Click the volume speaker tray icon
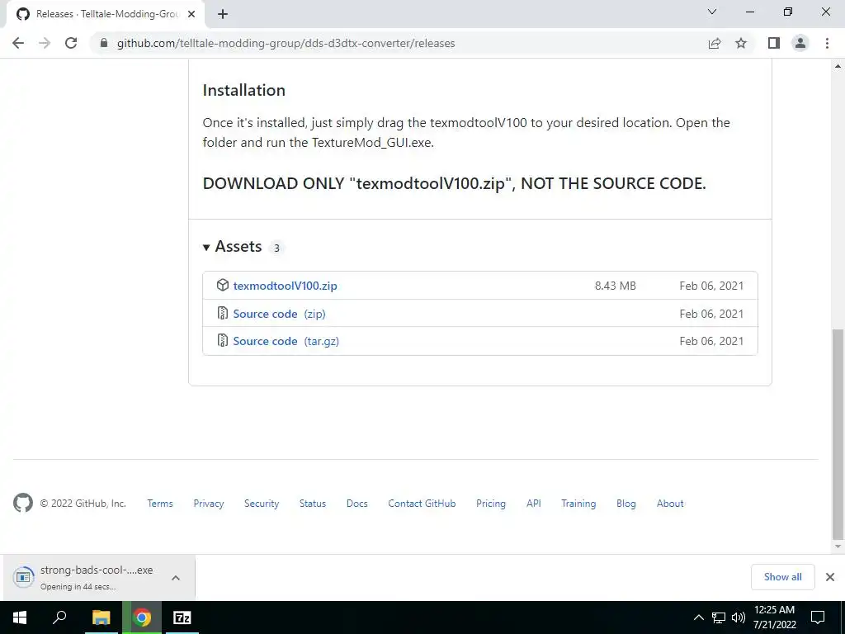 pyautogui.click(x=739, y=617)
